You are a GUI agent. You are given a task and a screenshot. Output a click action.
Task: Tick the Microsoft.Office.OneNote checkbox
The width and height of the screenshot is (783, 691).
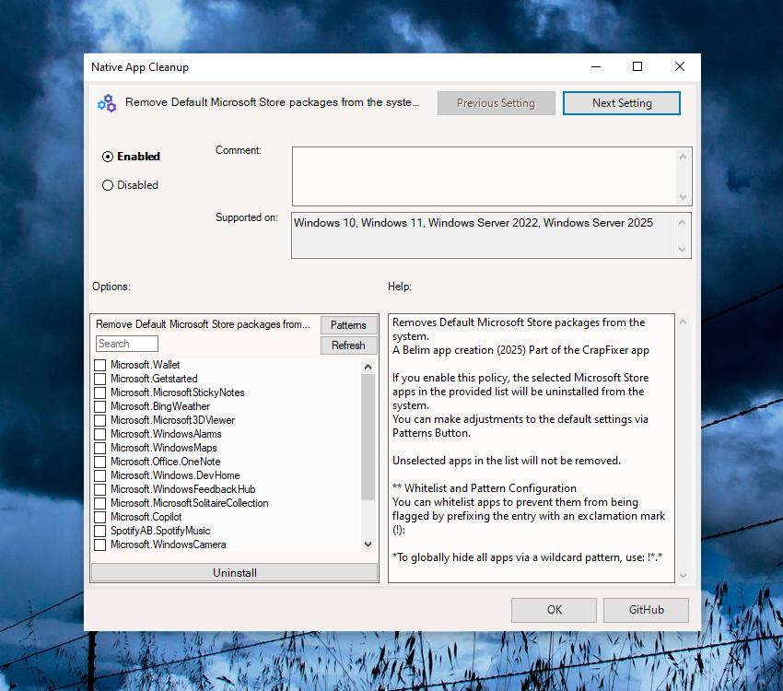click(99, 462)
